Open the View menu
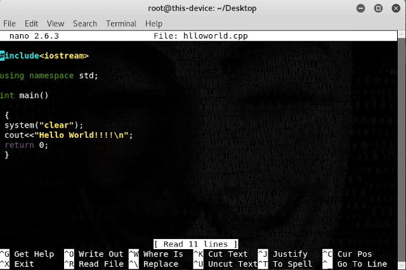 tap(55, 24)
